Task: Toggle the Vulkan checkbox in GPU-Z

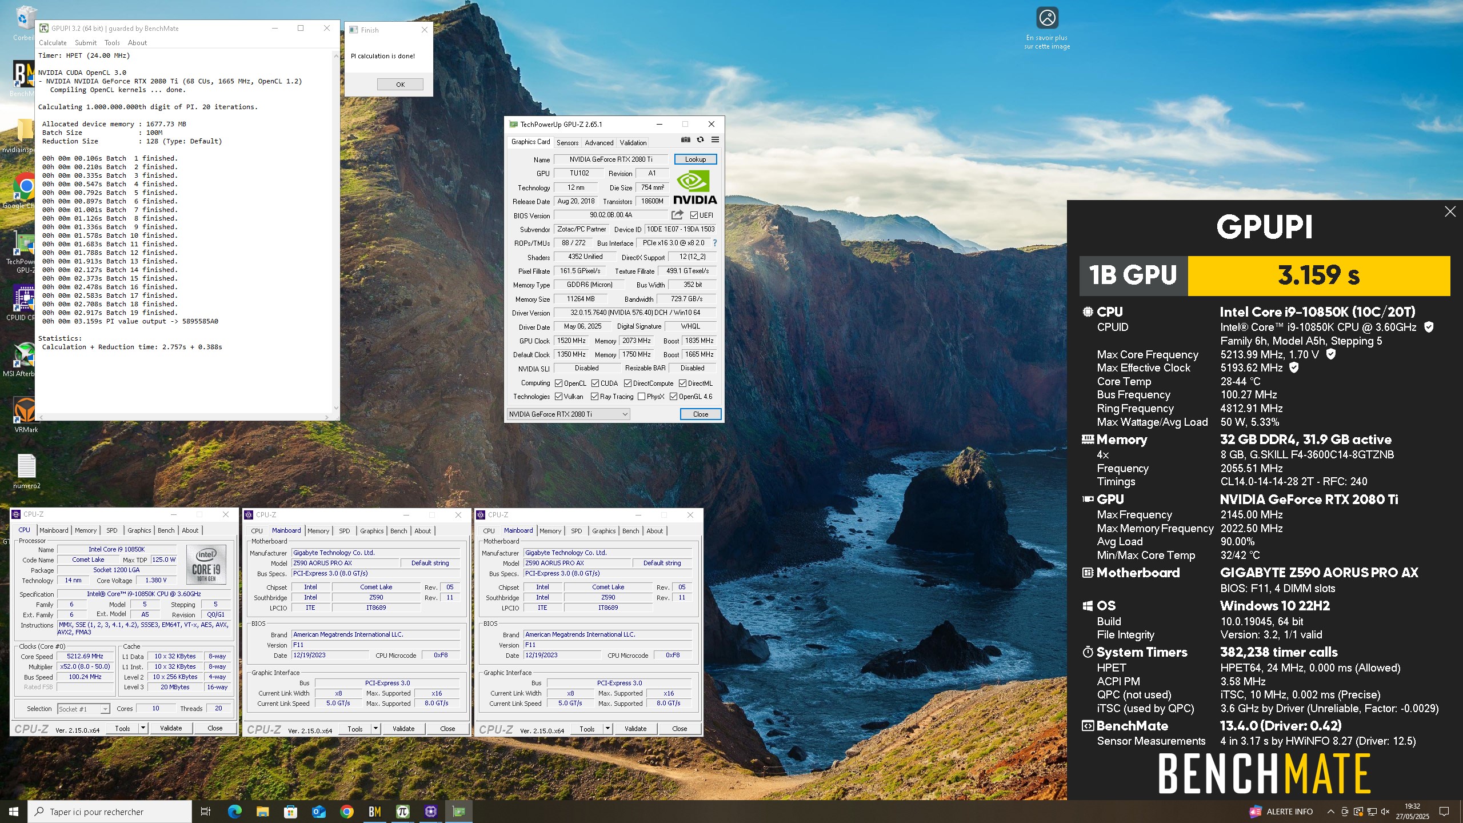Action: pyautogui.click(x=558, y=397)
